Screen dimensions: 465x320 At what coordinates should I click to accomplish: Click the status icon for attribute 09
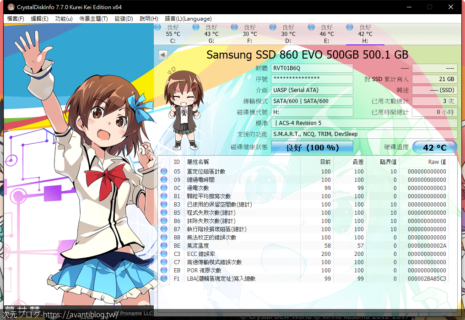tap(164, 180)
